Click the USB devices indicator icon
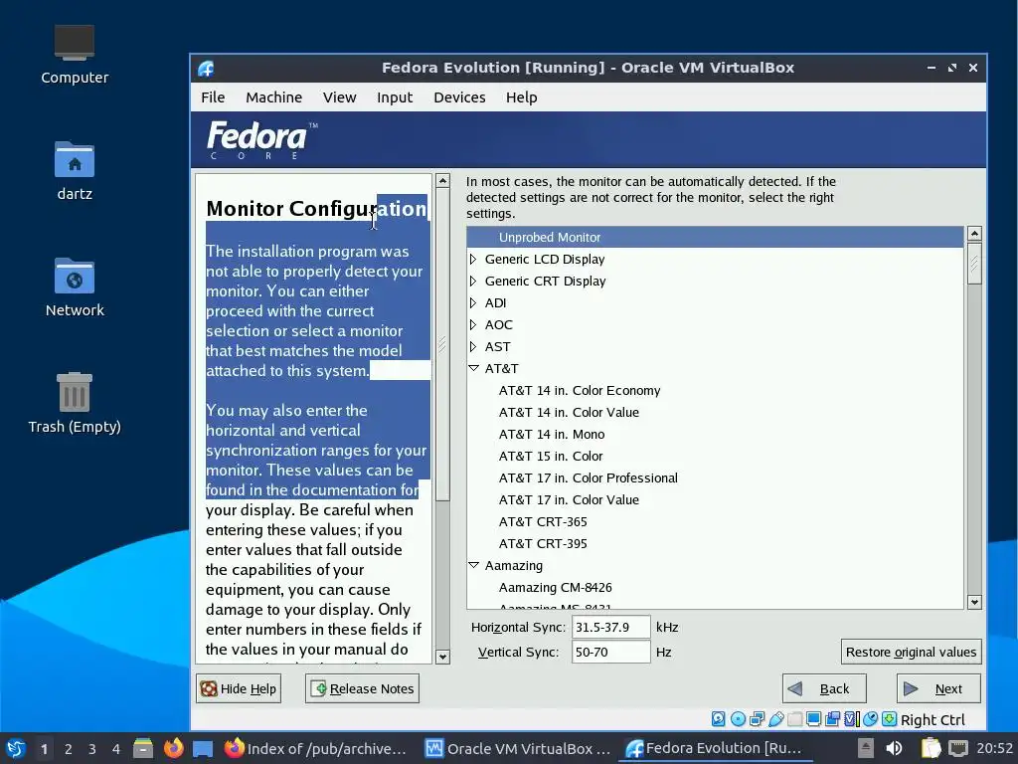The image size is (1018, 764). pos(775,718)
